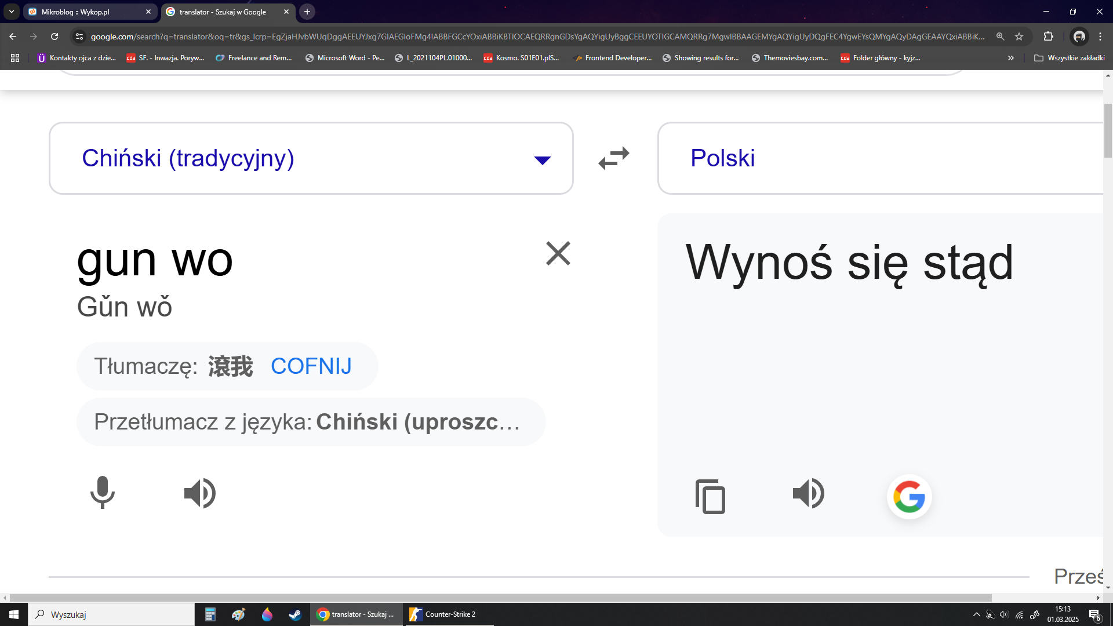Expand hidden bookmarks chevron
Image resolution: width=1113 pixels, height=626 pixels.
click(x=1011, y=58)
